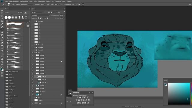Select the Hand tool
192x108 pixels.
[x=2, y=59]
